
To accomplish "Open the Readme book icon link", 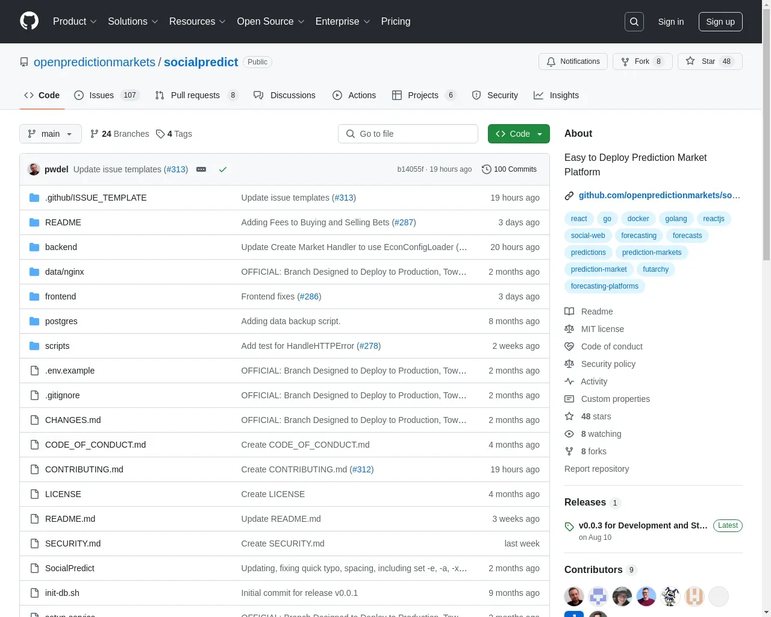I will tap(588, 312).
